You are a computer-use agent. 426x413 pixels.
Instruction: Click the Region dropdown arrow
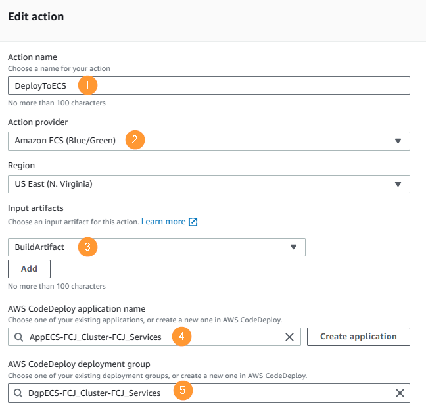398,184
